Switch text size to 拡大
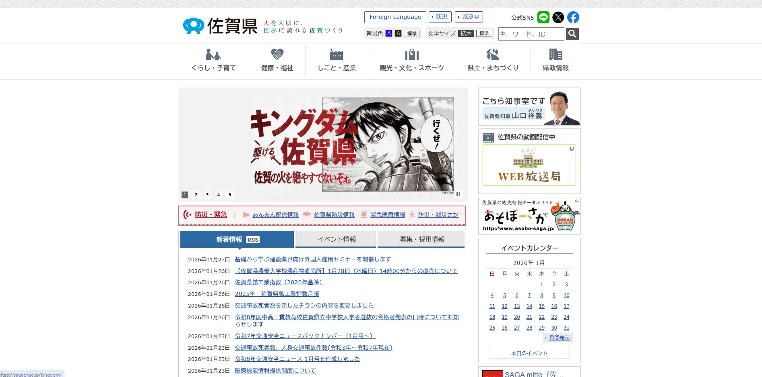Screen dimensions: 762x377 [466, 34]
